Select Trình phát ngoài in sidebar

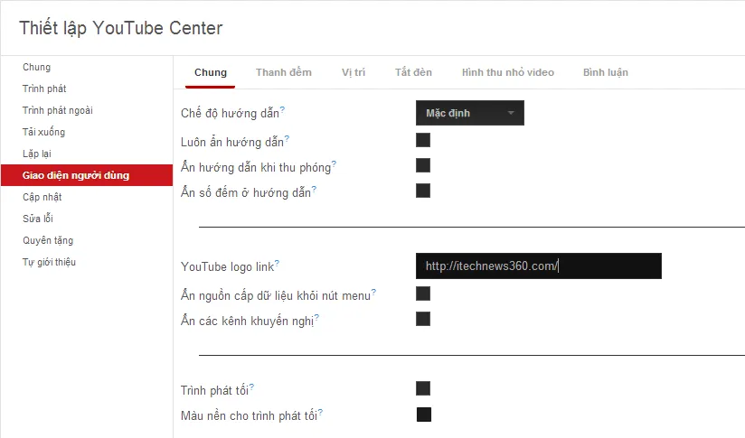click(x=87, y=110)
